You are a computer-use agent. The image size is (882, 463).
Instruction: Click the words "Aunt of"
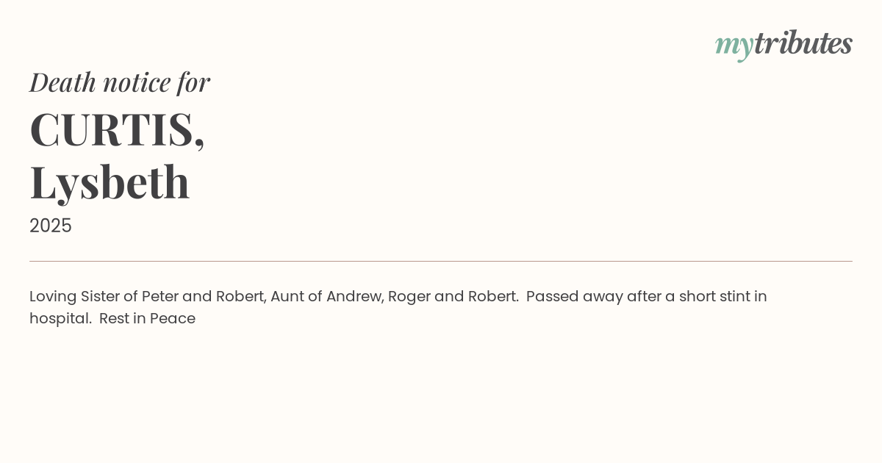point(296,297)
